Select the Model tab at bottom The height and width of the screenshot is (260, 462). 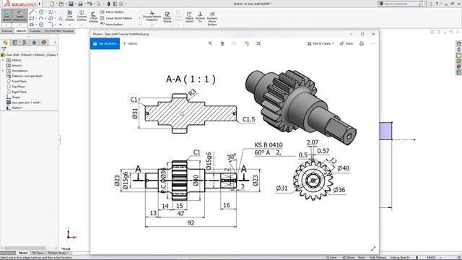(23, 253)
